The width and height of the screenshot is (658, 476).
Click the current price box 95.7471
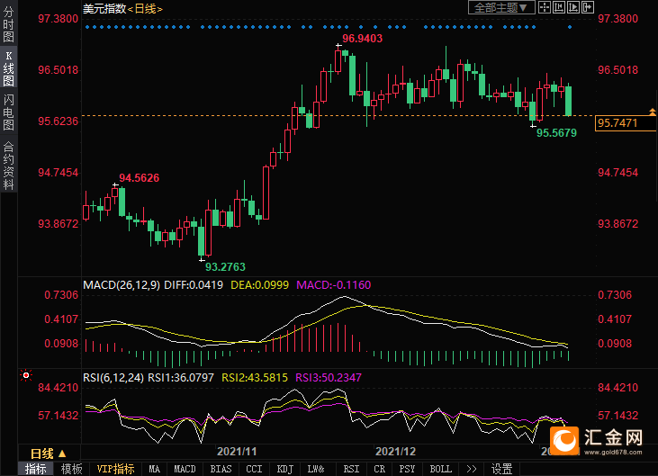tap(626, 123)
